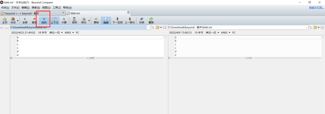Click the right pane save disk icon
325x114 pixels.
coord(322,27)
